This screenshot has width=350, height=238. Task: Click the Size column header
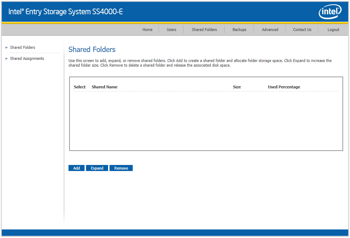pyautogui.click(x=237, y=87)
